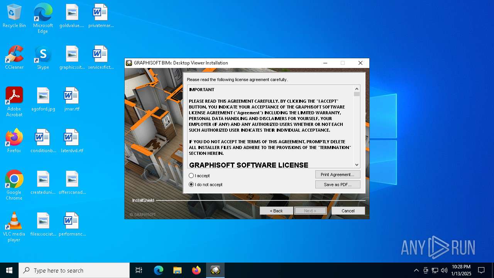This screenshot has height=278, width=494.
Task: Click the license scrollbar up arrow
Action: click(x=357, y=89)
